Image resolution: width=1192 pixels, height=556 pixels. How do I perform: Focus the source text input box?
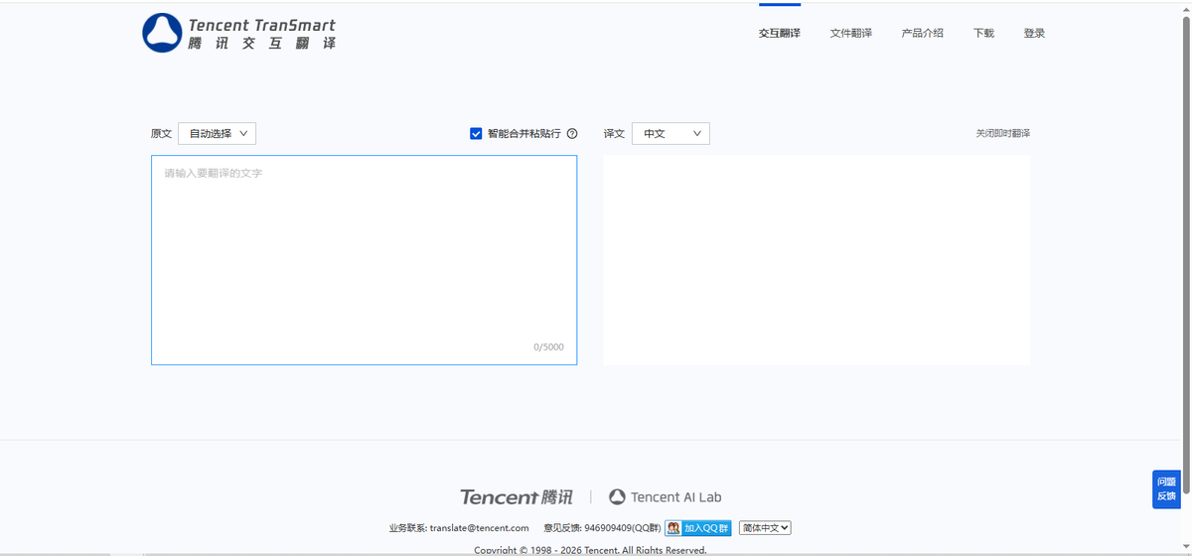point(364,259)
